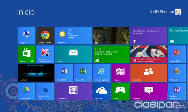
Task: Open SkyDrive Pro 2013 tile
Action: (45, 92)
